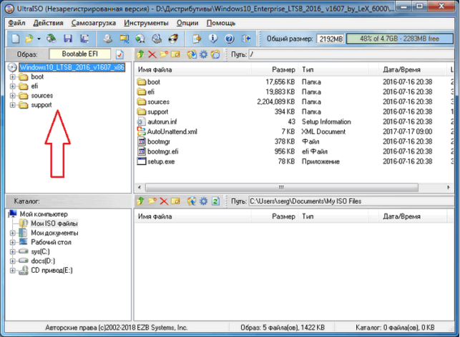The width and height of the screenshot is (460, 337).
Task: Click the Burn CD/DVD image flame icon
Action: coord(173,39)
